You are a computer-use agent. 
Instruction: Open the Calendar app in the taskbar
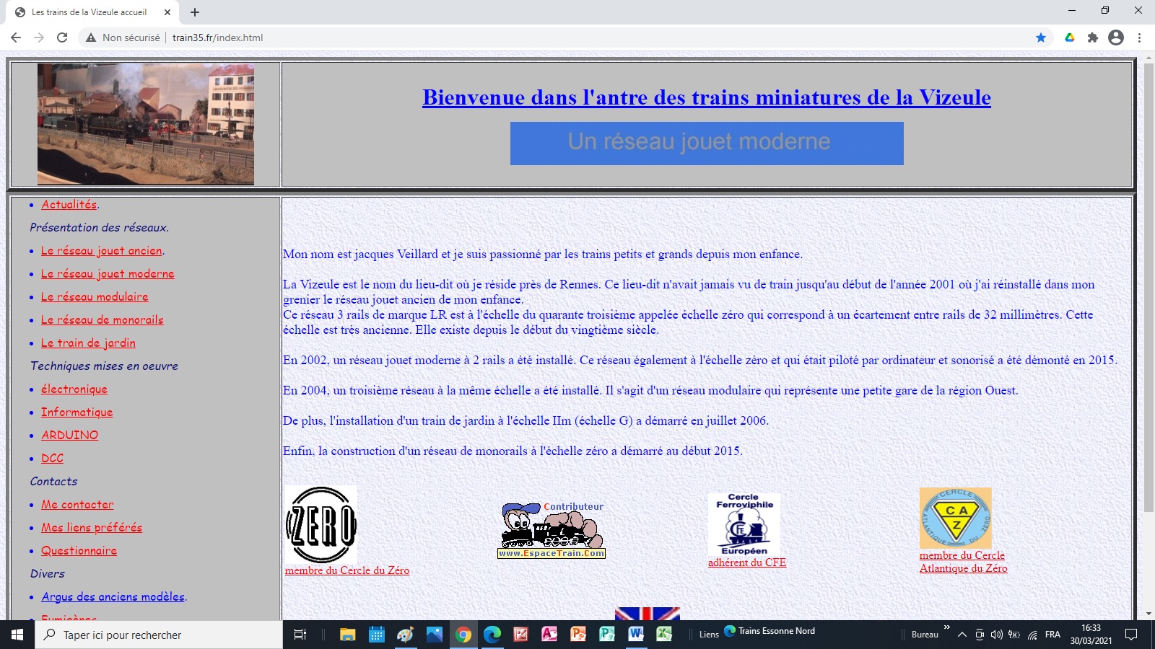(x=377, y=635)
